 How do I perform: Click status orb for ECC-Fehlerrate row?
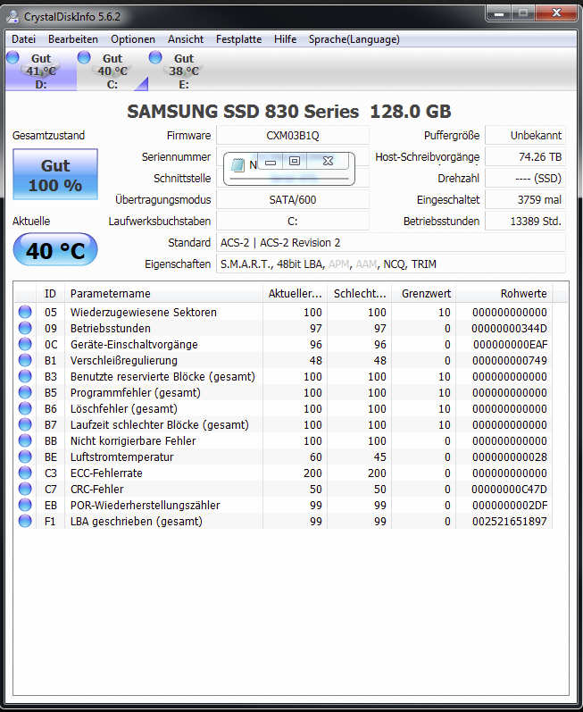pyautogui.click(x=25, y=473)
